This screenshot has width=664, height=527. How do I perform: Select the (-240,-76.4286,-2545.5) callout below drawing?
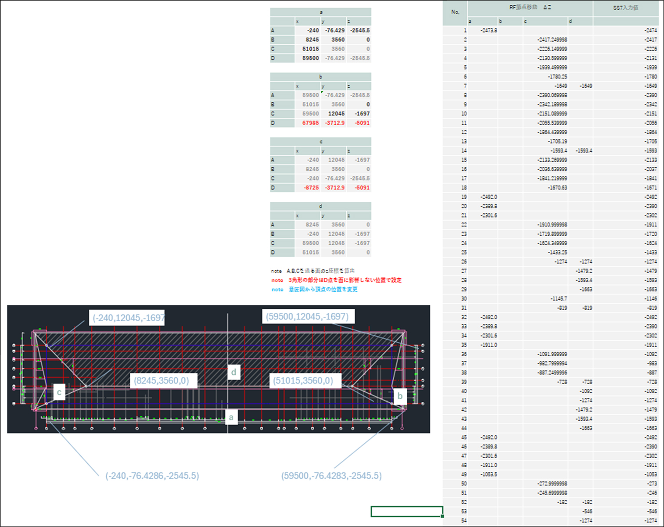click(x=152, y=476)
